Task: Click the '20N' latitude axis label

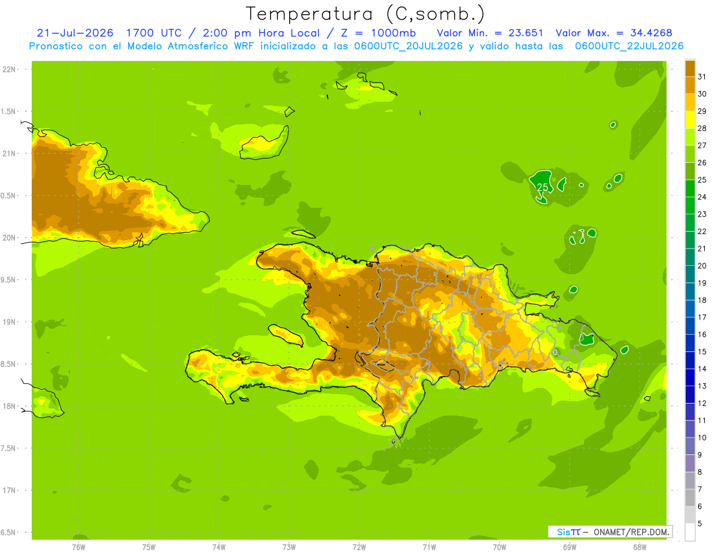Action: 8,238
